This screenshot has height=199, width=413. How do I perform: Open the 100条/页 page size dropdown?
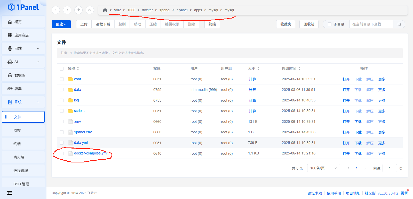323,168
